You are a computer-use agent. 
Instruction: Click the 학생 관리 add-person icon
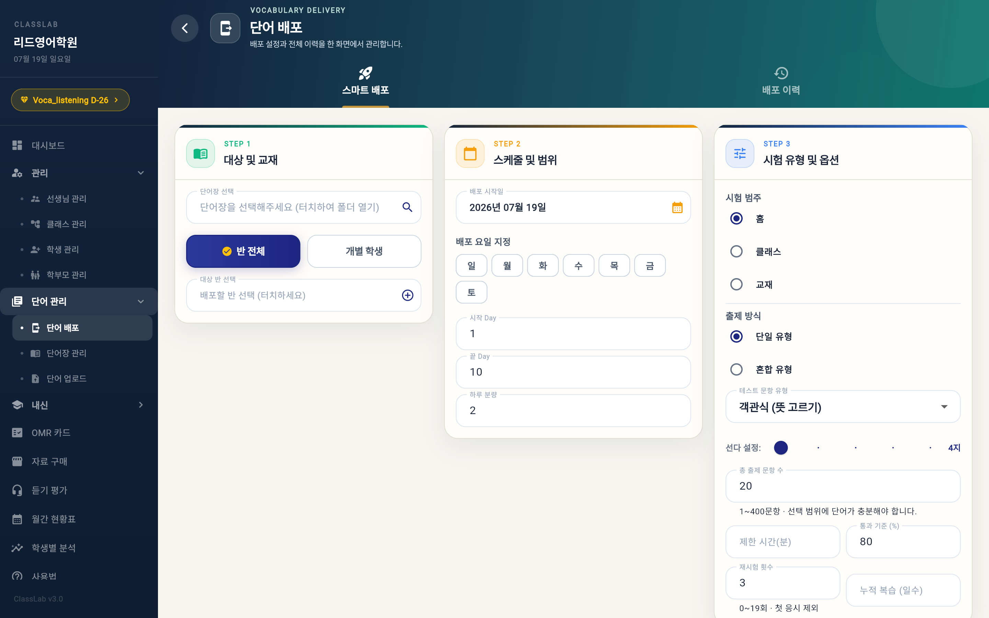[36, 249]
